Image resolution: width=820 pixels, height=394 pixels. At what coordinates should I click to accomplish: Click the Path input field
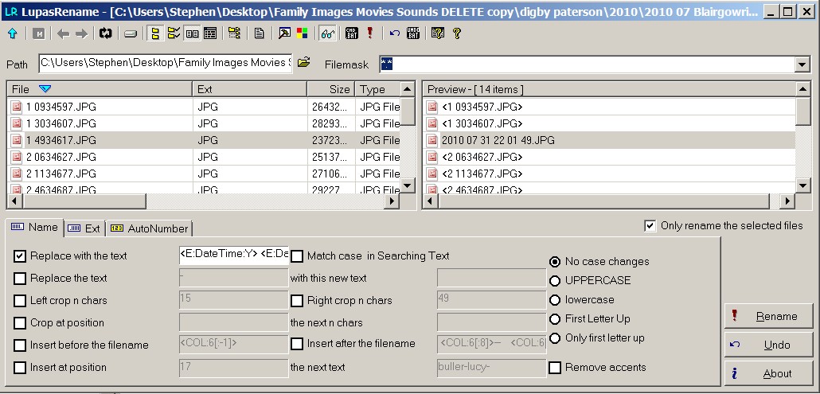click(166, 63)
